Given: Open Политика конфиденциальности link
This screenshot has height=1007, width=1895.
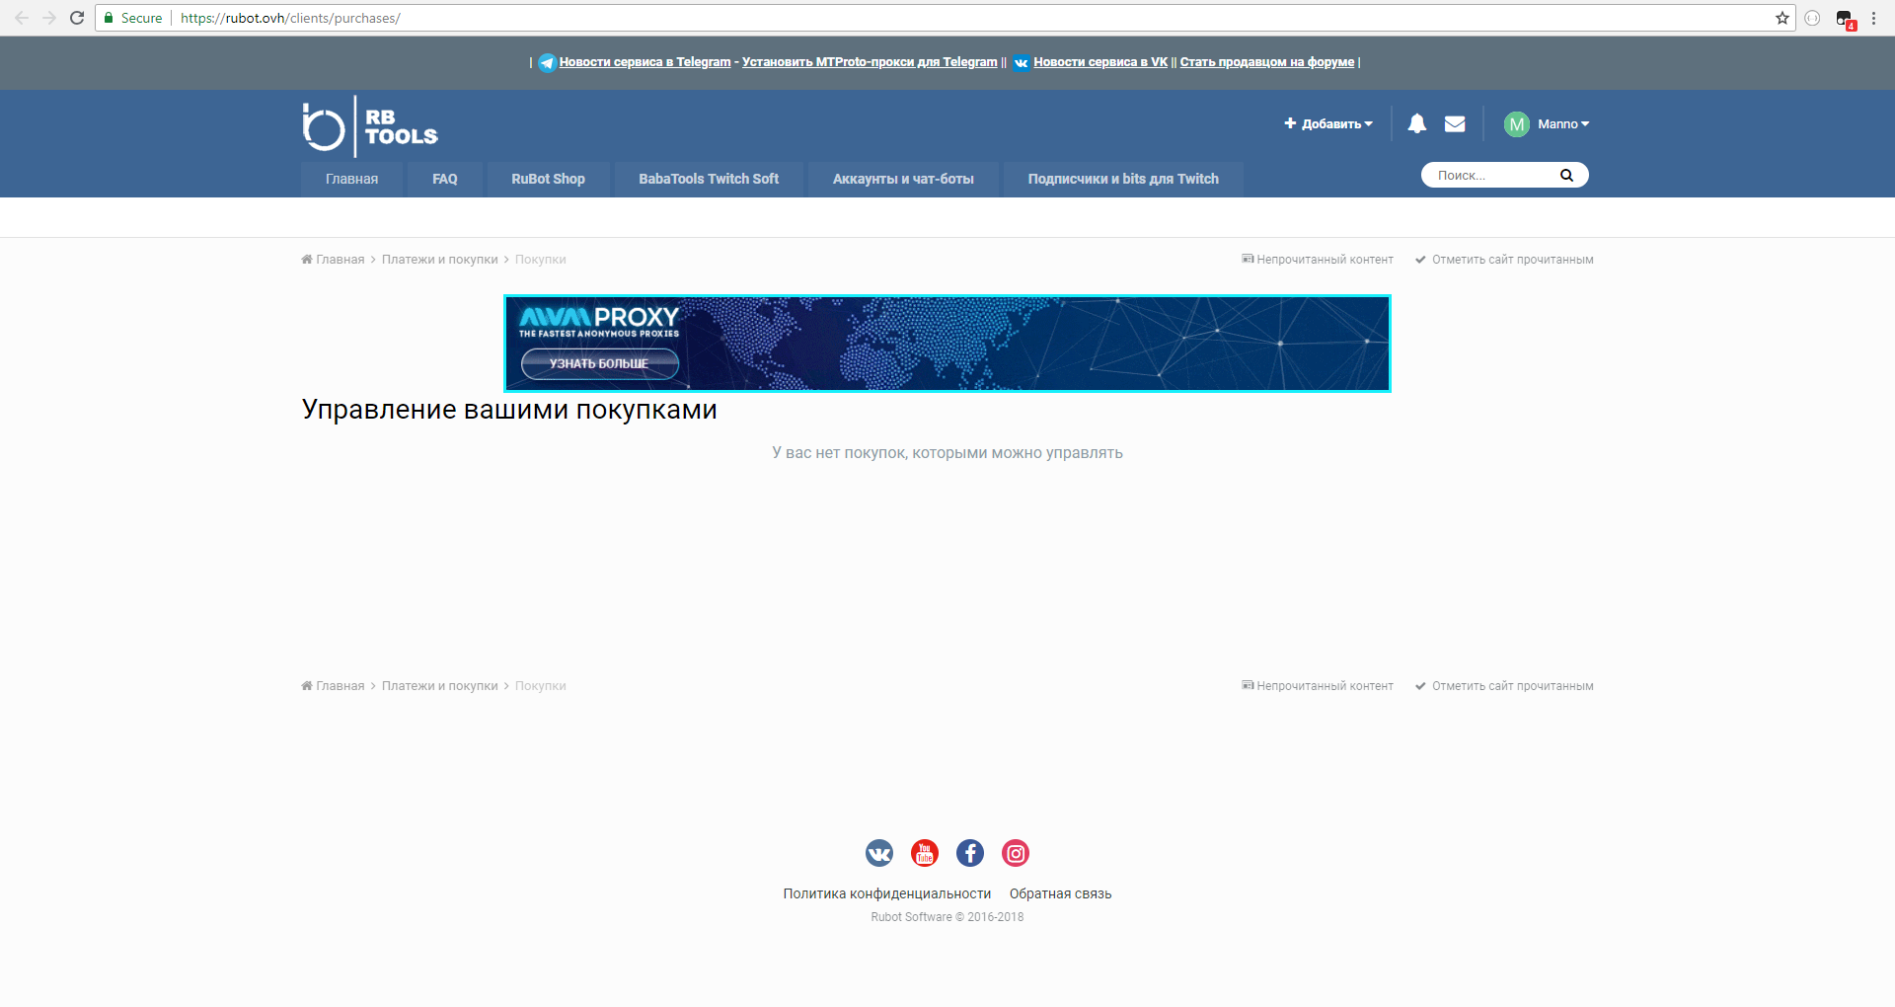Looking at the screenshot, I should [x=886, y=893].
